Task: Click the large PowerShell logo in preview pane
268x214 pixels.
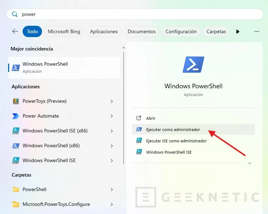Action: click(193, 65)
